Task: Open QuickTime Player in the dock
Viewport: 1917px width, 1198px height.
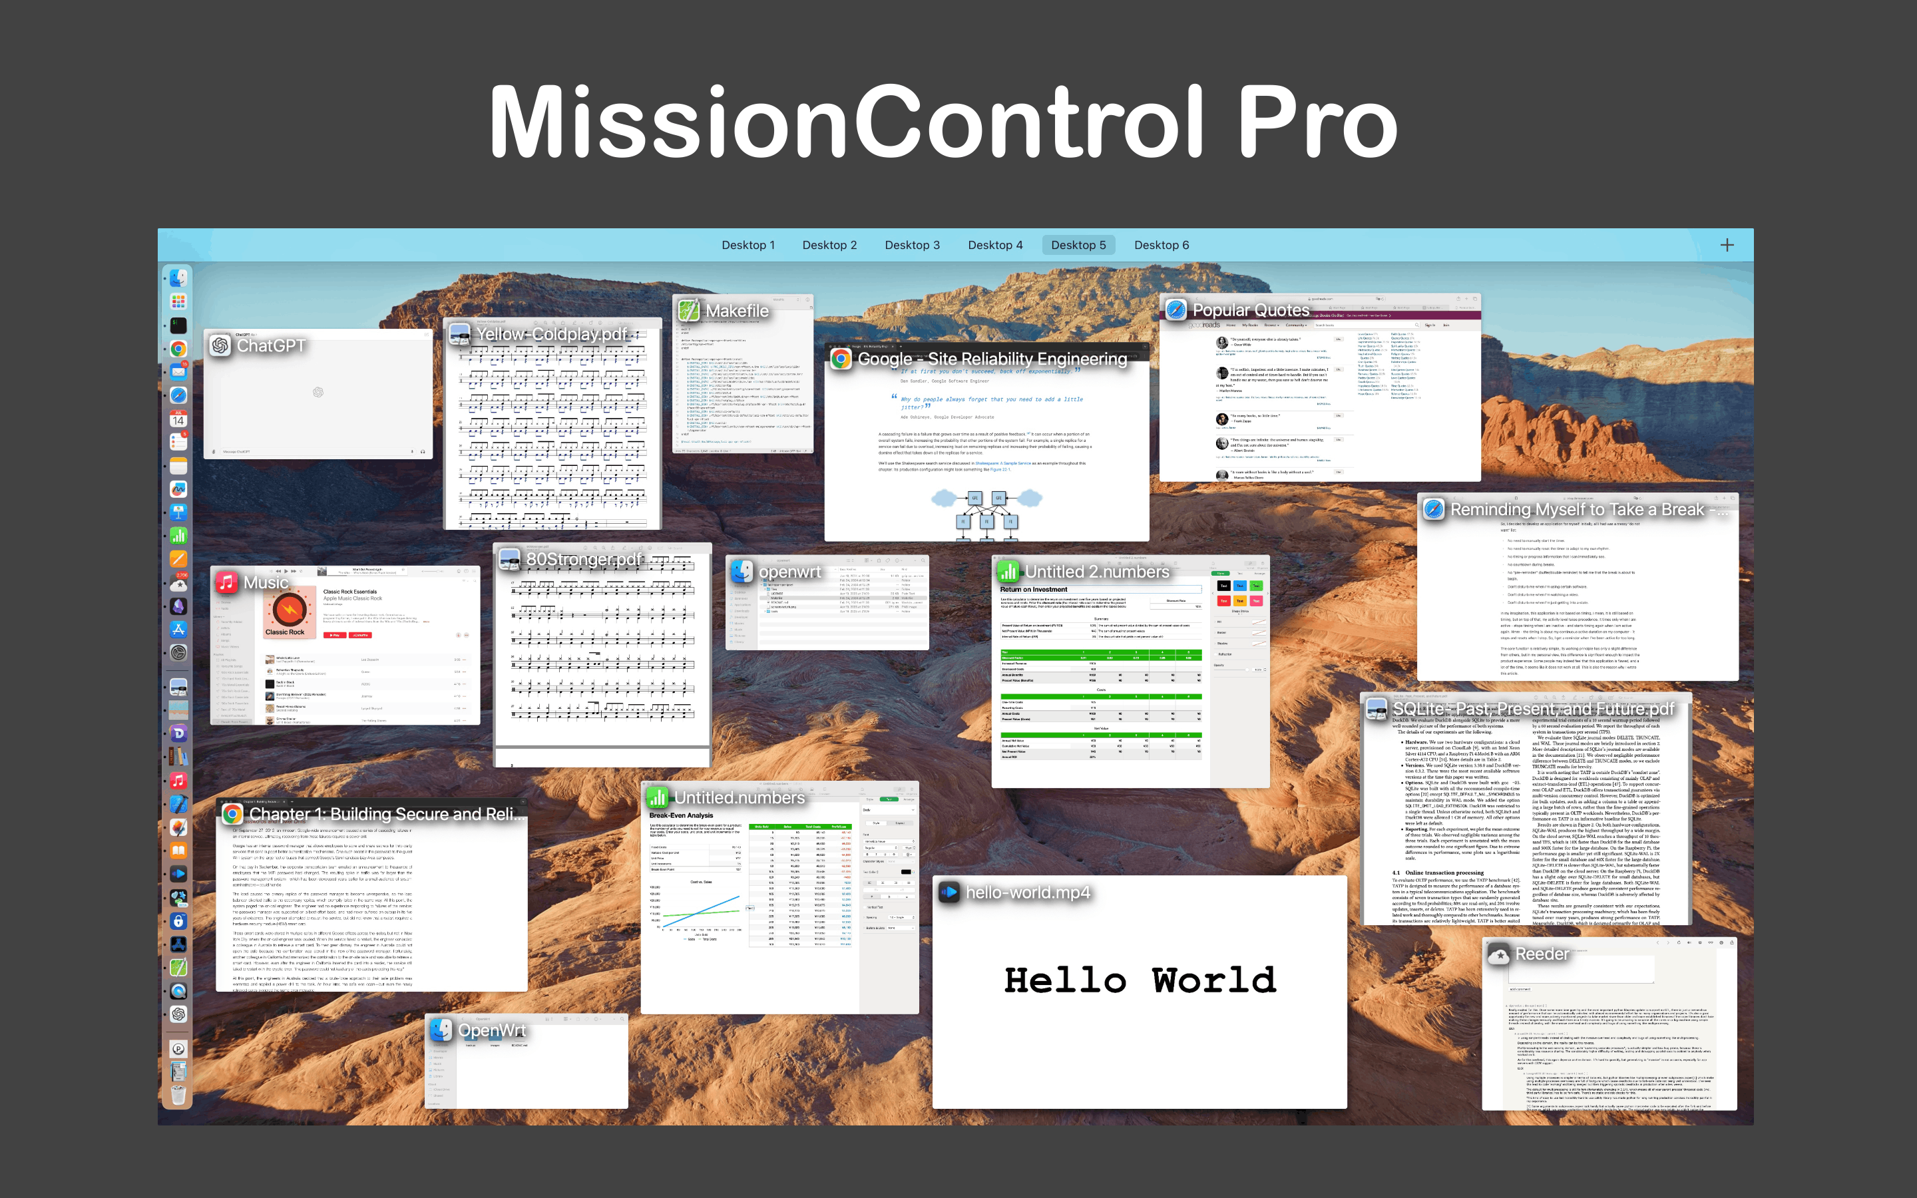Action: [x=178, y=991]
